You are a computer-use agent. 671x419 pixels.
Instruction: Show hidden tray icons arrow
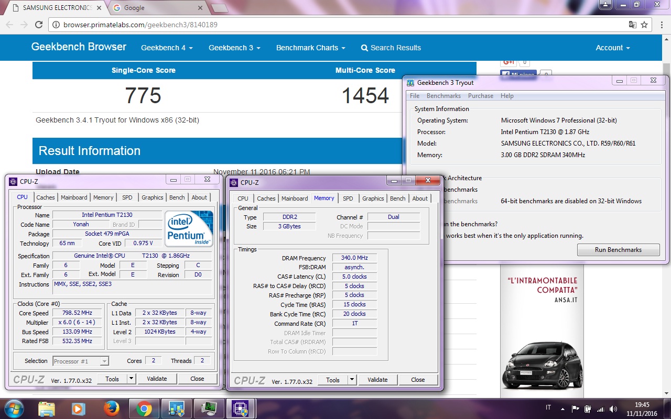[x=562, y=409]
